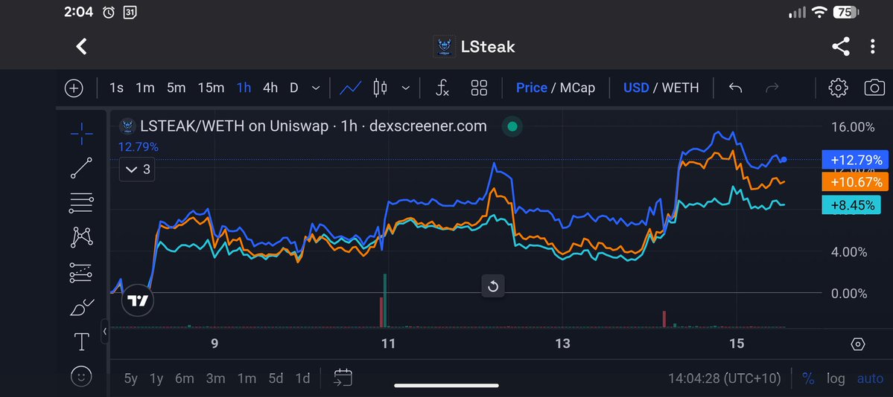Click the date label 13 on time axis
The height and width of the screenshot is (397, 893).
(x=562, y=343)
